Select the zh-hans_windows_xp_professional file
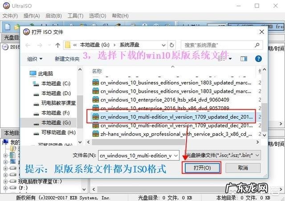The image size is (285, 201). coord(172,134)
